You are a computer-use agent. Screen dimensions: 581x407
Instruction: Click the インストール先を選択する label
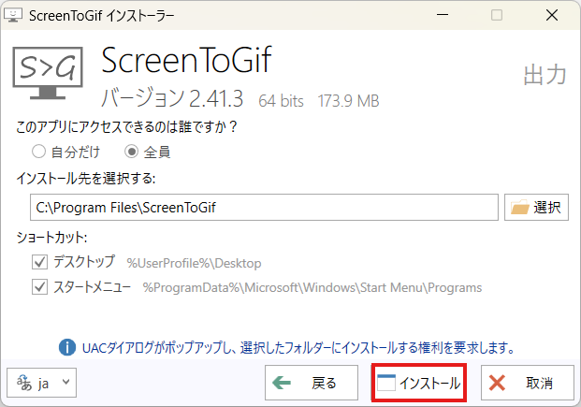pyautogui.click(x=86, y=179)
